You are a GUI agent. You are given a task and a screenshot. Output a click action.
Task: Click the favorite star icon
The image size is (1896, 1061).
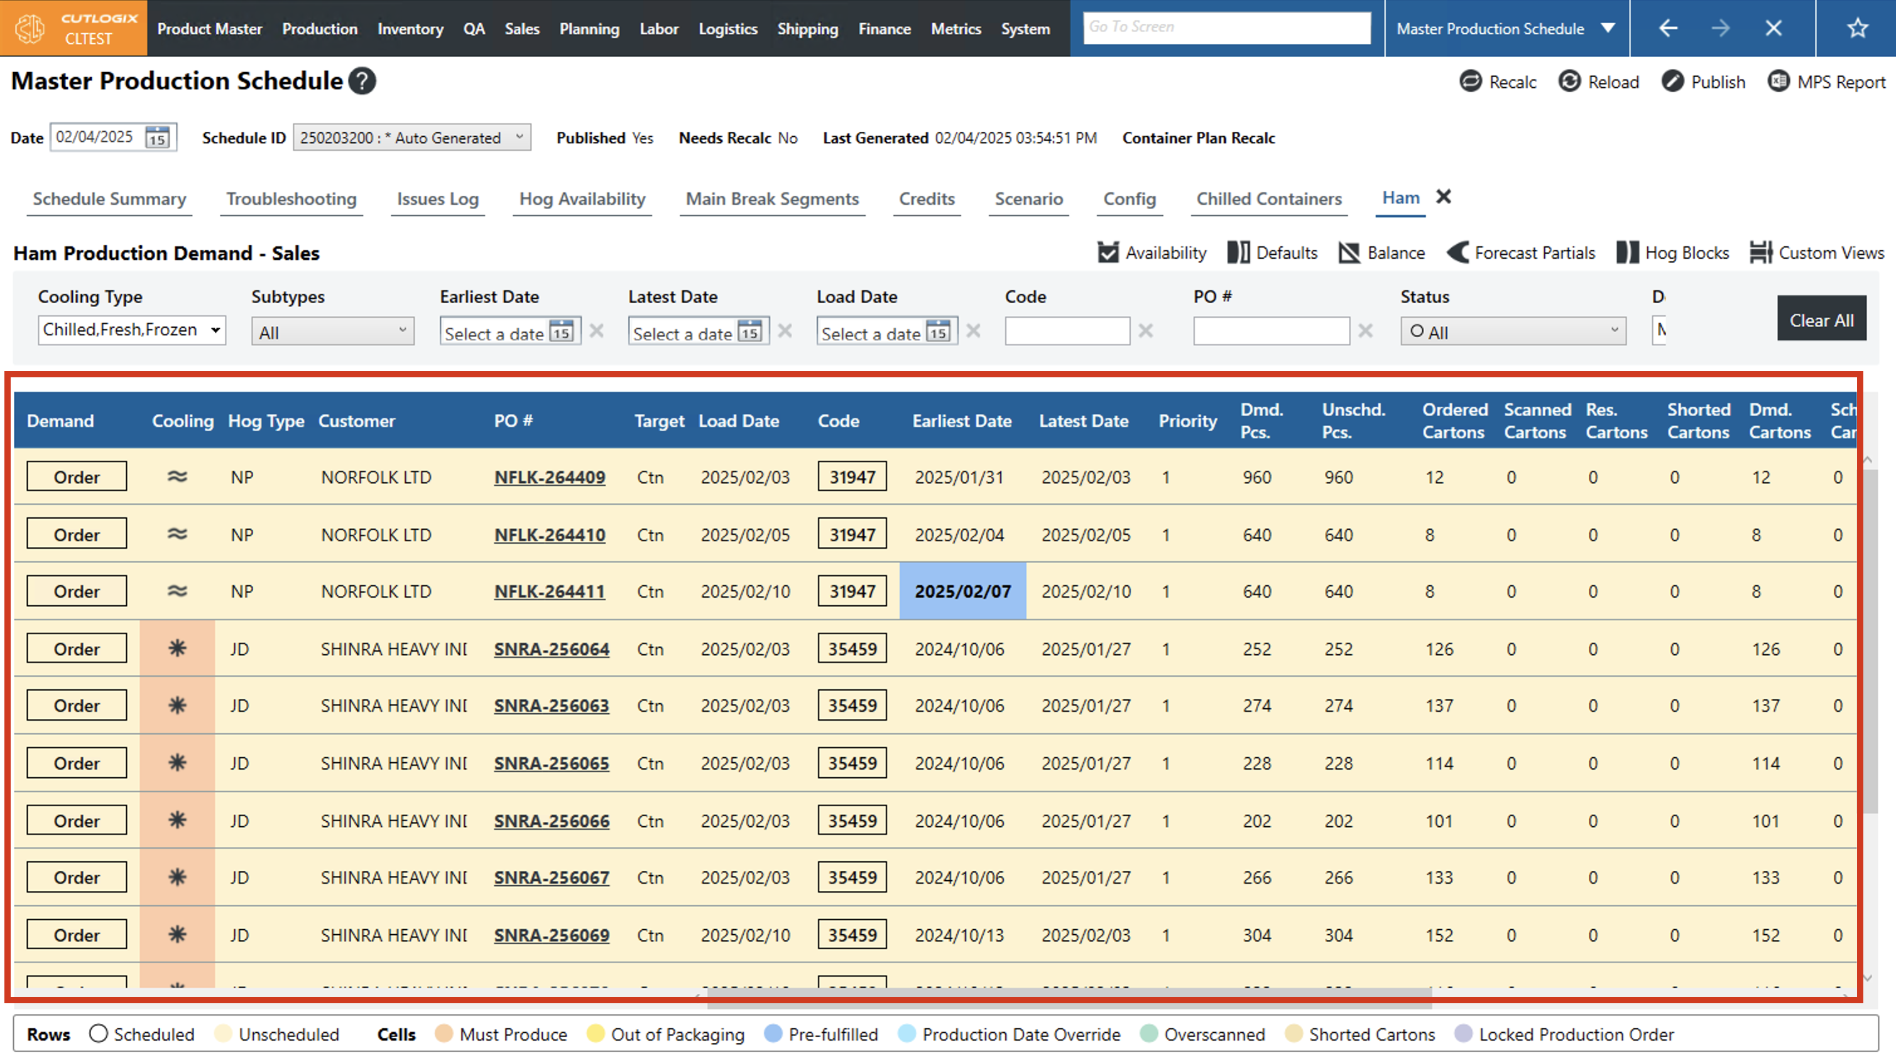pyautogui.click(x=1857, y=28)
